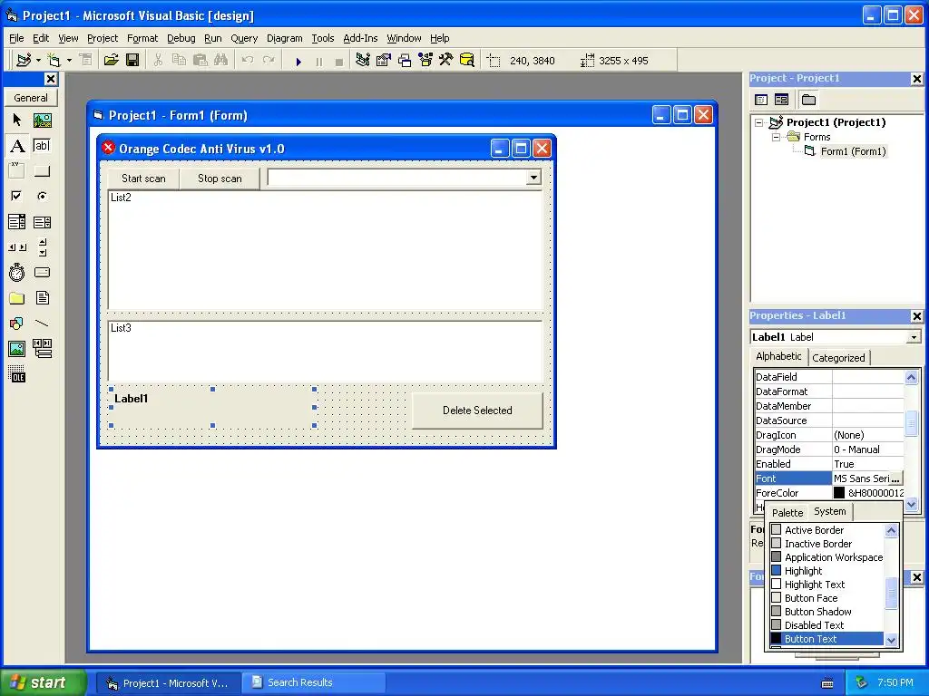Click the Open Project folder icon
This screenshot has width=929, height=696.
tap(112, 60)
